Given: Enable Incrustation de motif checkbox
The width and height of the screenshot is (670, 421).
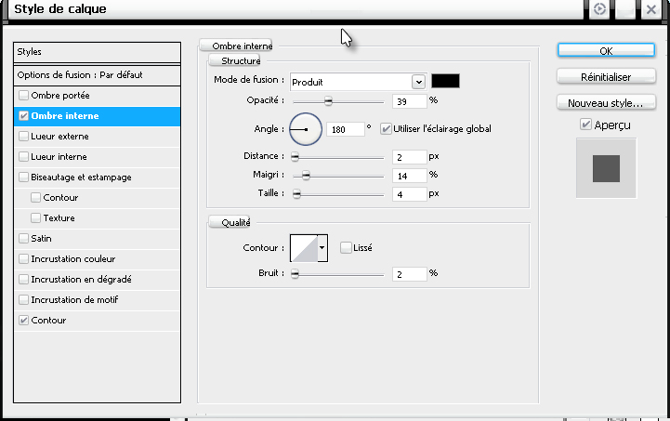Looking at the screenshot, I should coord(23,300).
